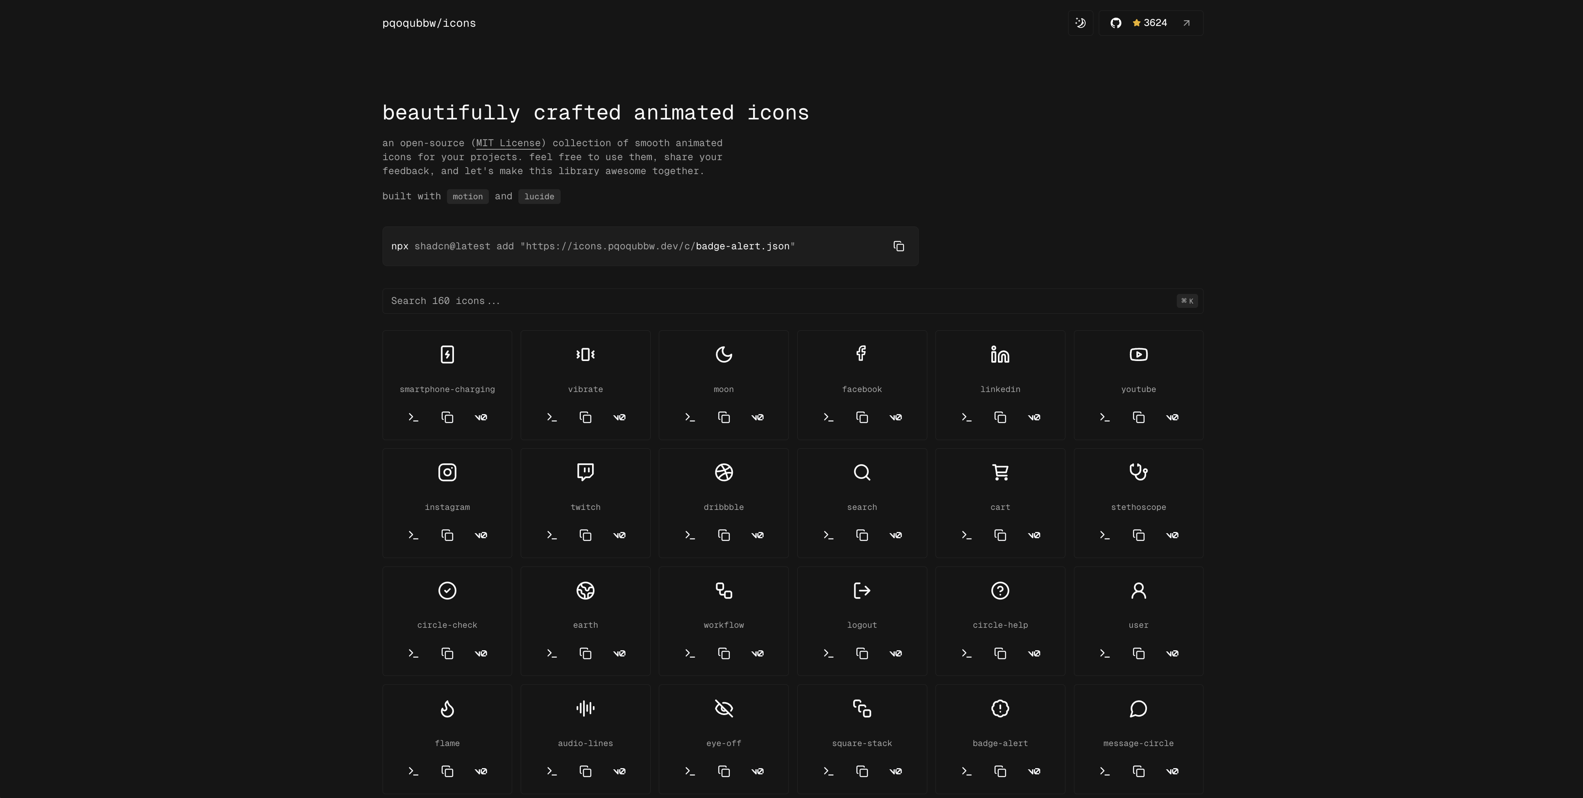The image size is (1583, 798).
Task: Copy code for the circle-check icon
Action: tap(447, 654)
